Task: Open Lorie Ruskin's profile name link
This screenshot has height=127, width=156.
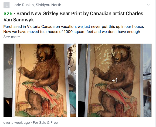Action: tap(23, 5)
